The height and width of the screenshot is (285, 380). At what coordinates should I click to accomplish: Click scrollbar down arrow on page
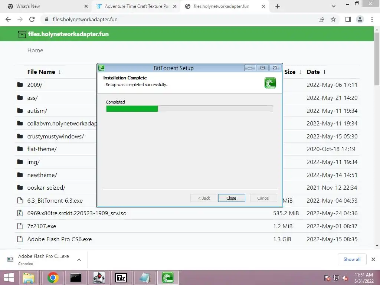point(377,246)
